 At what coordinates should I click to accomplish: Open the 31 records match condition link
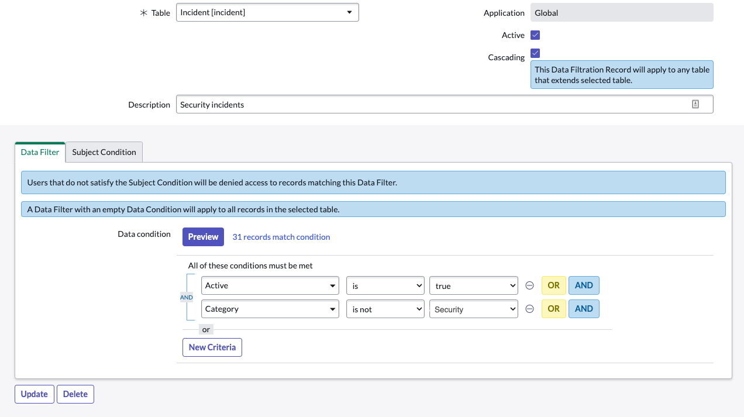pos(281,237)
